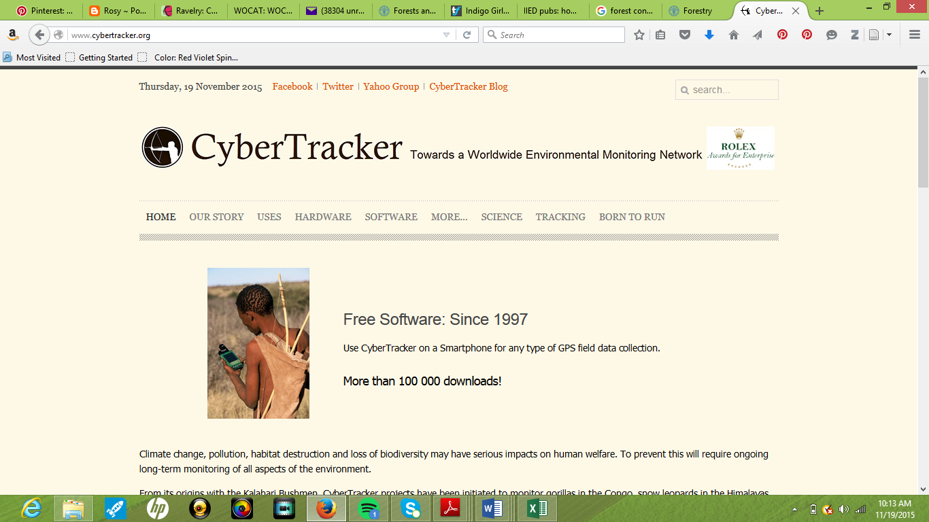Go back to previous page

click(x=39, y=35)
